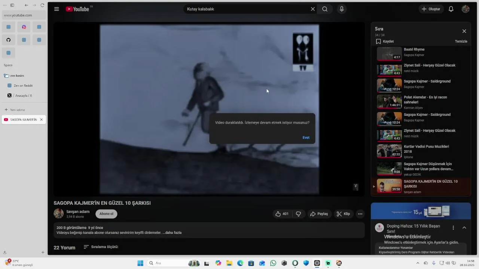Collapse the Doping Hafıza ad panel
Screen dimensions: 479x269
464,228
